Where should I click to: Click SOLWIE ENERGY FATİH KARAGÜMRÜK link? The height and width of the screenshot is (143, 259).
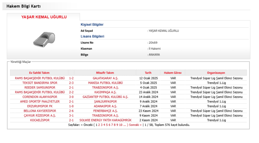click(105, 120)
